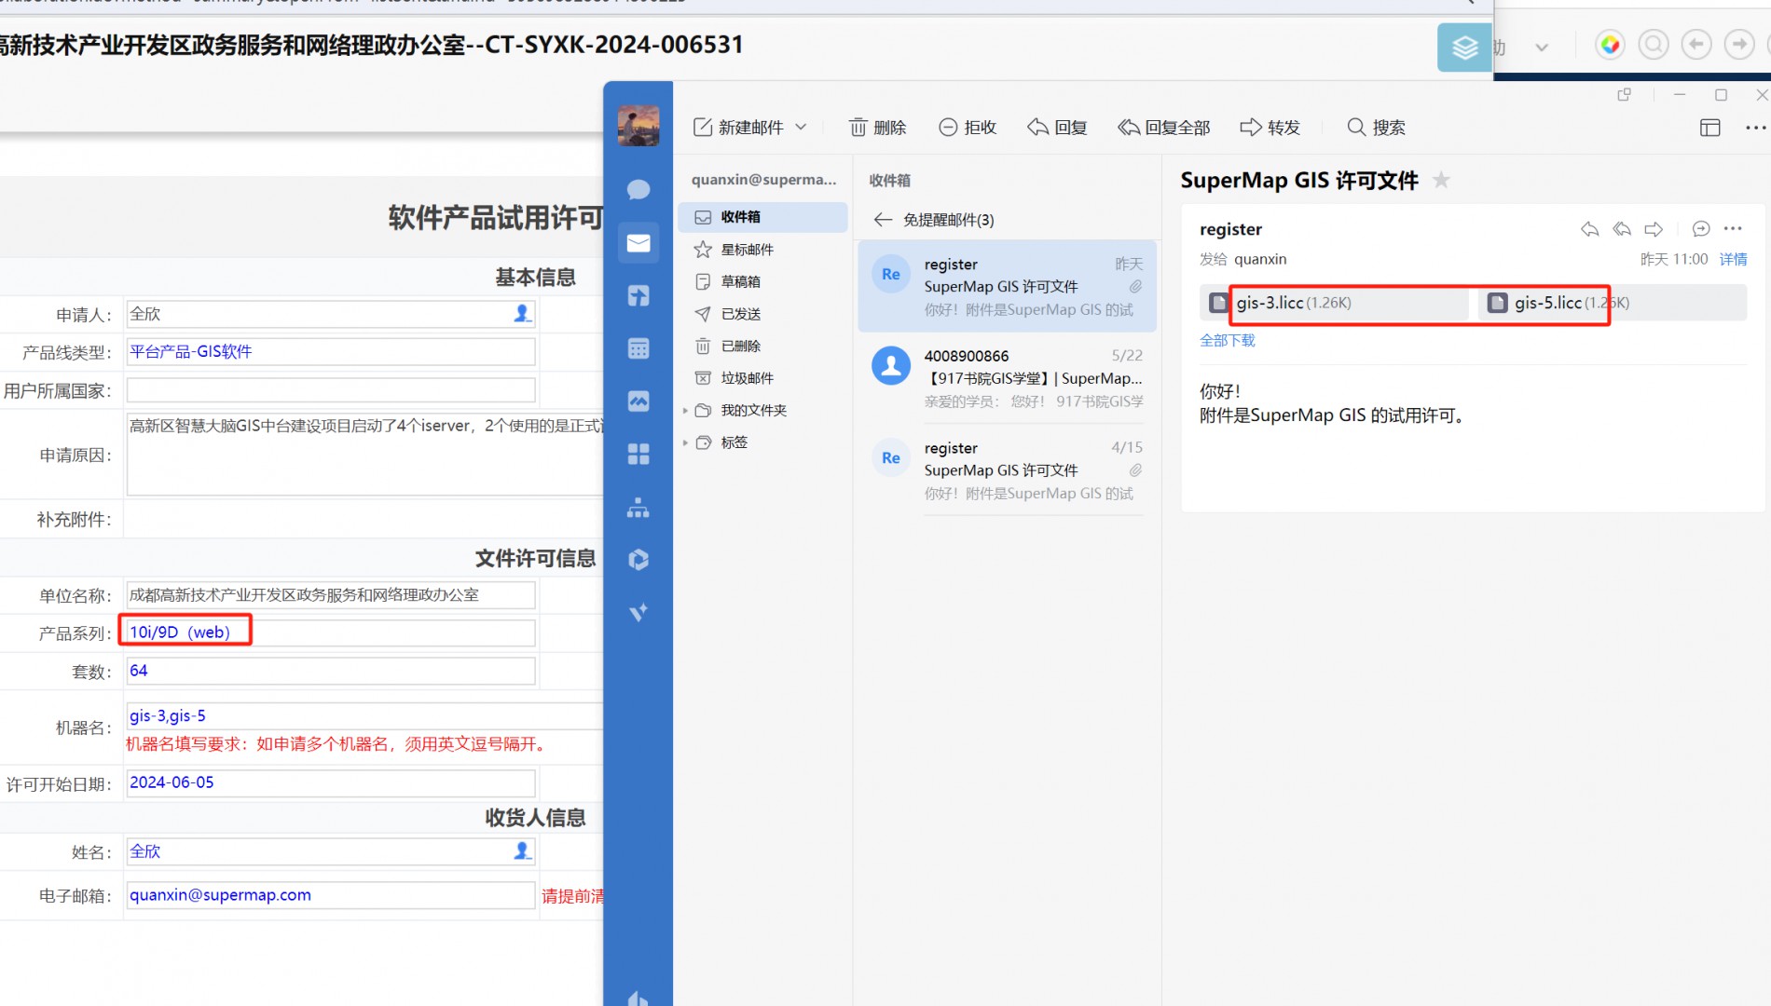
Task: Click the 机器名 field showing gis-3,gis-5
Action: (365, 716)
